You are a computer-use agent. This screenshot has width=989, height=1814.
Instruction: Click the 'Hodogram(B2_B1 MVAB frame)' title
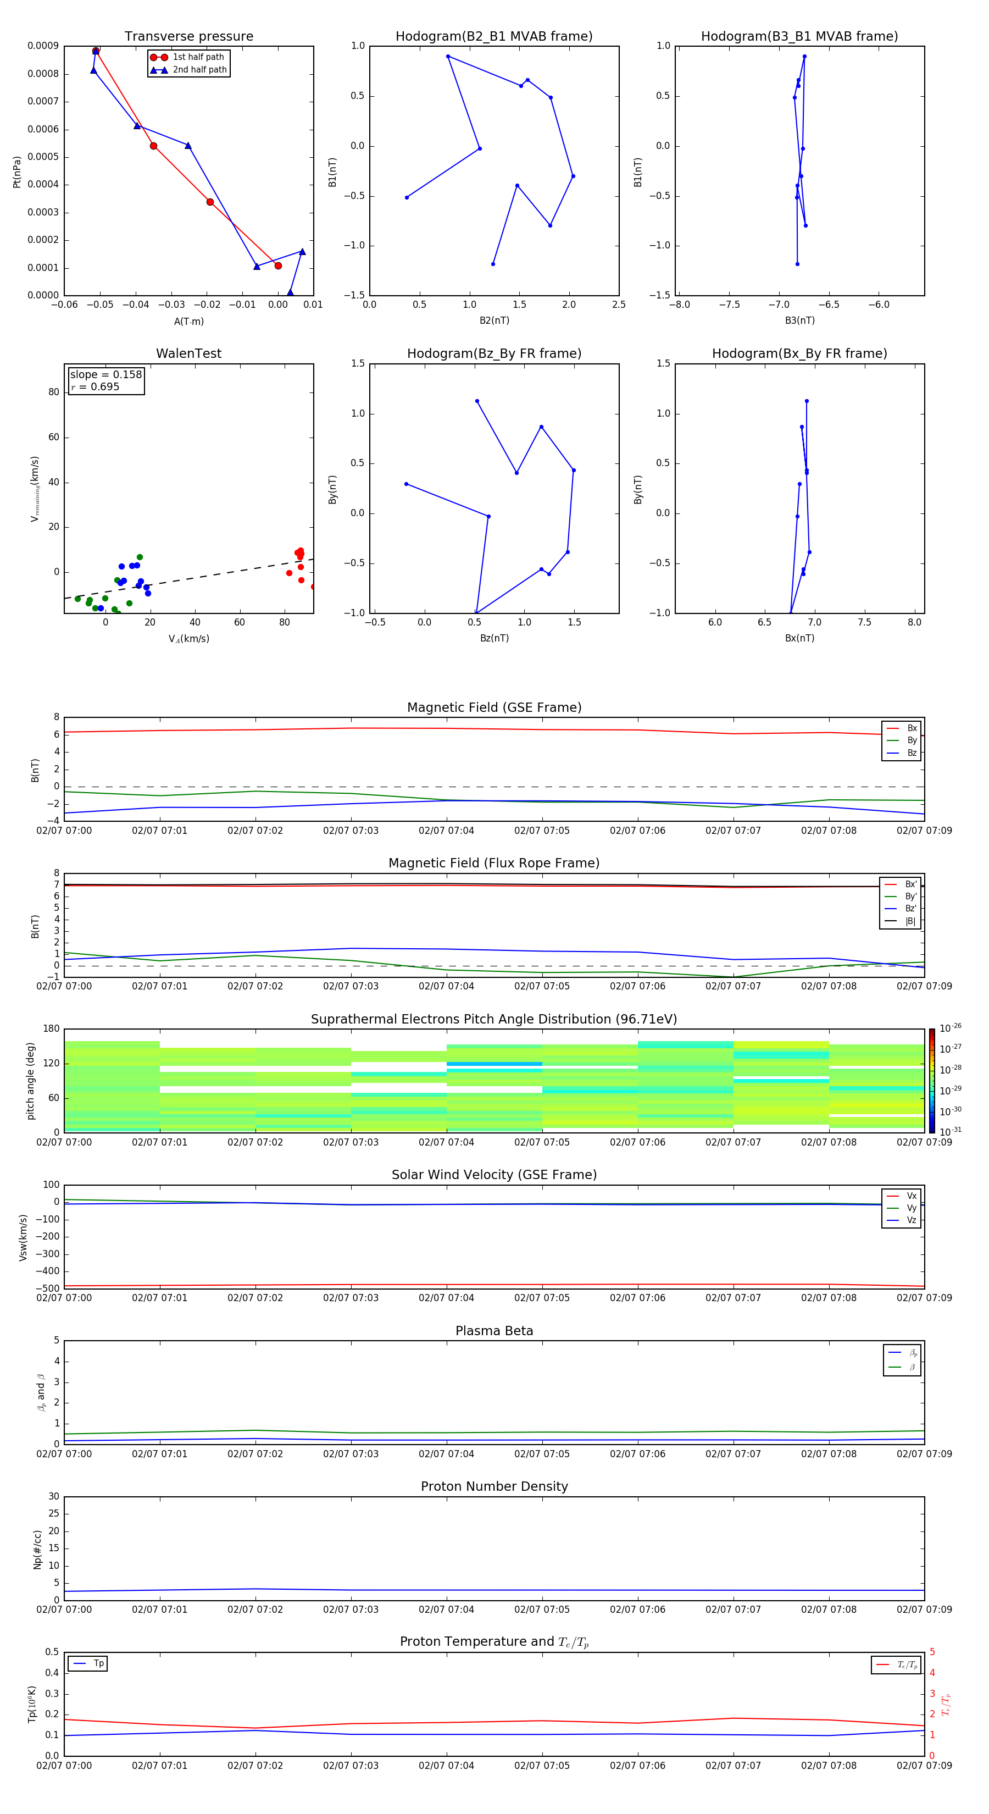click(494, 36)
